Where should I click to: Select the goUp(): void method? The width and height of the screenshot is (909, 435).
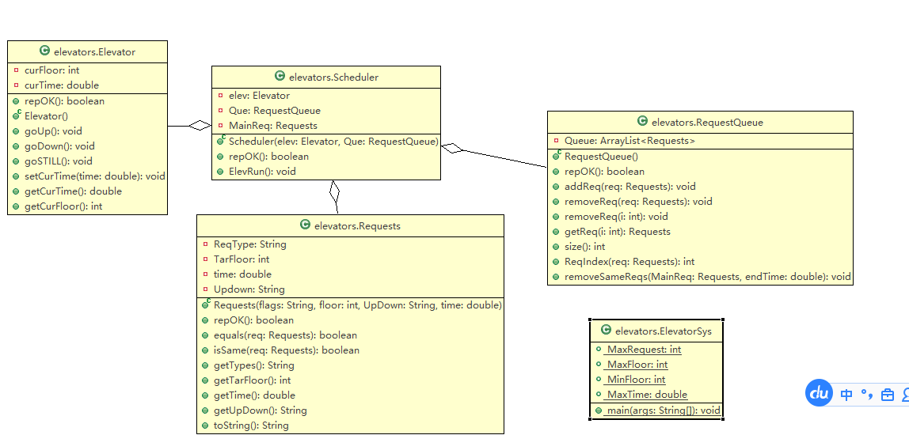point(53,131)
